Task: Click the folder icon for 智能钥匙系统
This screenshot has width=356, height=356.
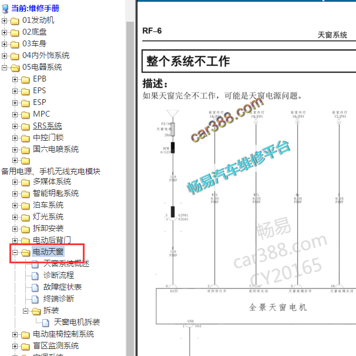Action: (25, 194)
